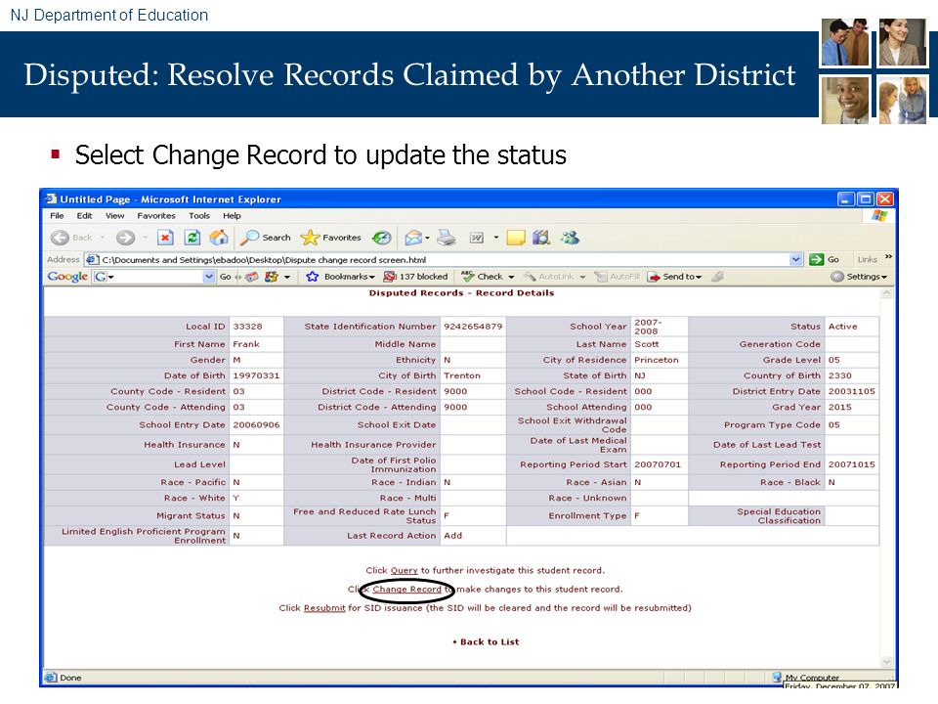Screen dimensions: 938x704
Task: Click Google toolbar logo
Action: [x=67, y=277]
